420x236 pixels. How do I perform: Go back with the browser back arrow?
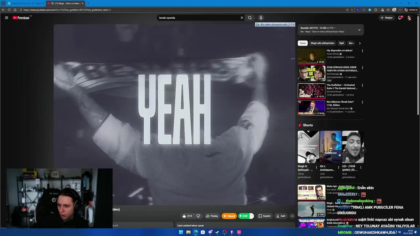pyautogui.click(x=3, y=10)
